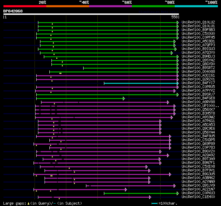221x206 pixels.
Task: Select the UniRef100_Q8GYD0 hit name
Action: [x=198, y=64]
